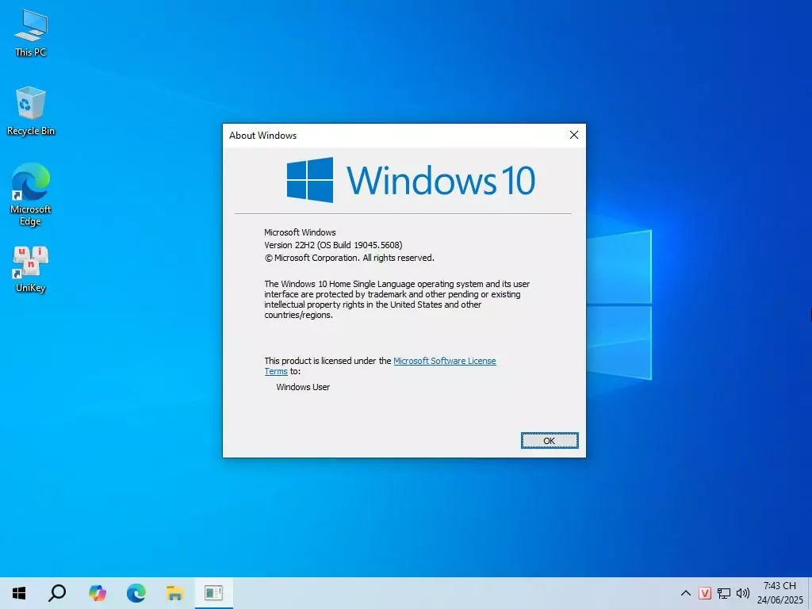
Task: Open the network tray icon
Action: pos(724,593)
